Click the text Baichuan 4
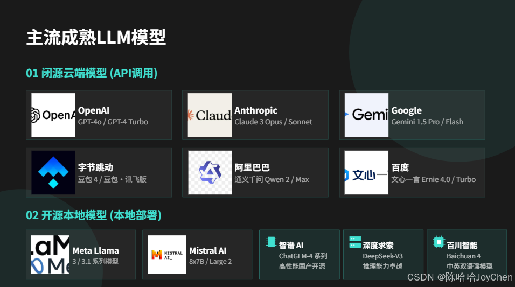 (463, 256)
